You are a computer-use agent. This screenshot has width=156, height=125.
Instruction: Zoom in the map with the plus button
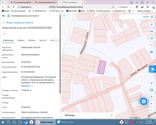tap(151, 104)
